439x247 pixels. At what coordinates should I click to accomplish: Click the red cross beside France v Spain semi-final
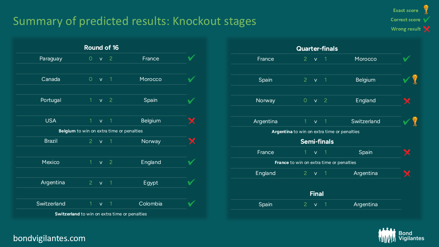coord(407,152)
